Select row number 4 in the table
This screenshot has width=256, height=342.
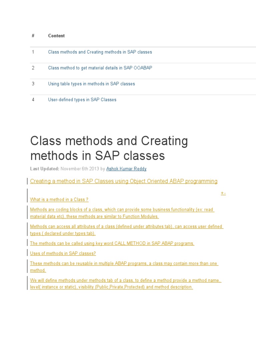(x=33, y=100)
